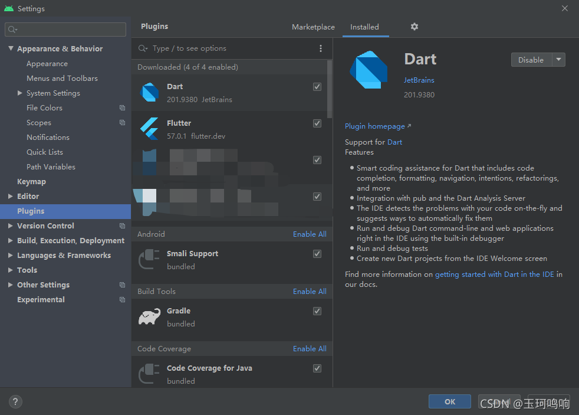Open the plugin list options kebab menu
This screenshot has height=415, width=579.
(321, 48)
